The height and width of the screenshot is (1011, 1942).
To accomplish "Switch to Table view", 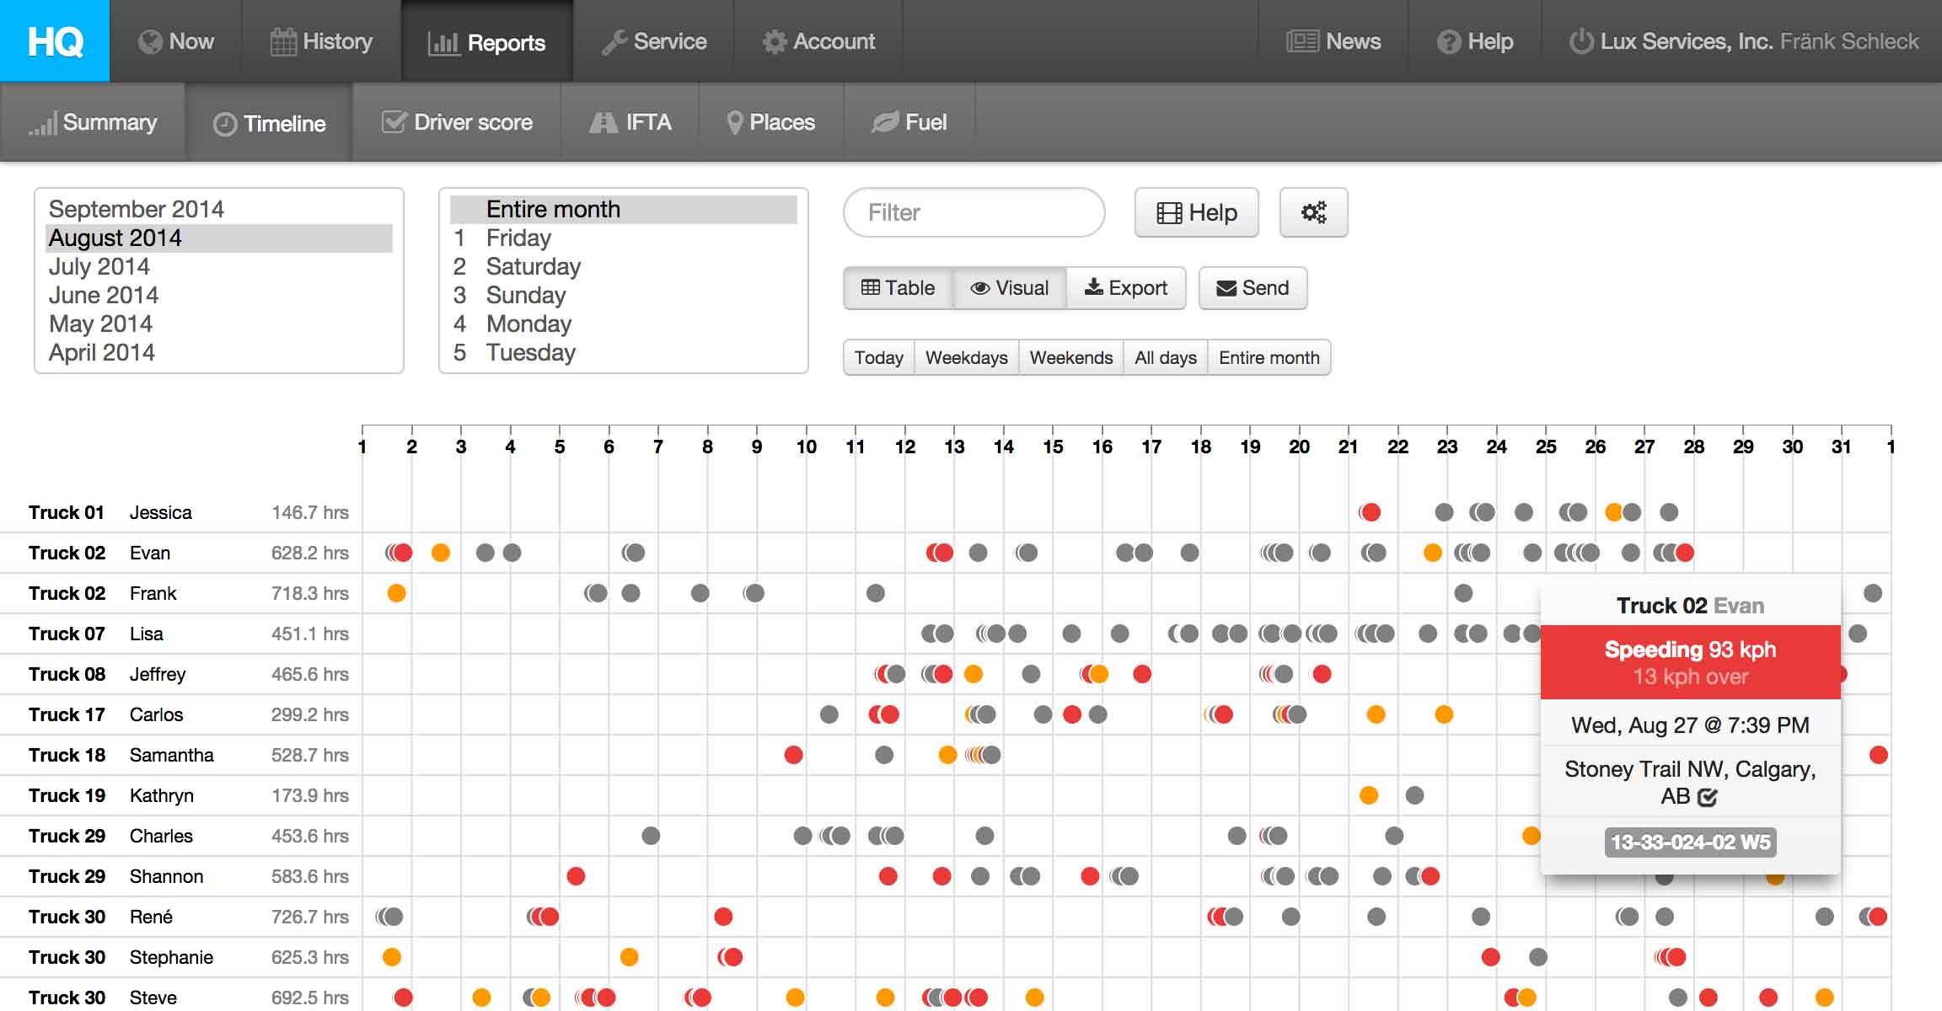I will point(898,288).
